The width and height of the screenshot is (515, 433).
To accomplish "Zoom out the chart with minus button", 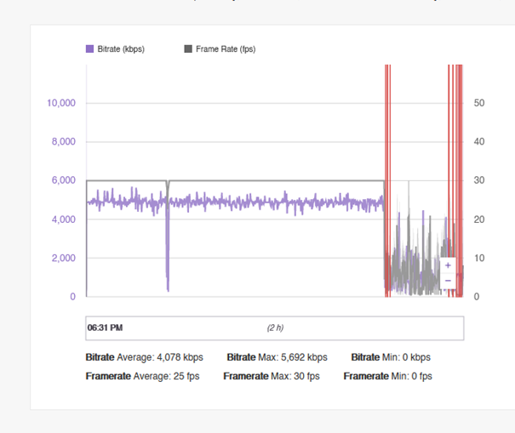I will [x=448, y=281].
